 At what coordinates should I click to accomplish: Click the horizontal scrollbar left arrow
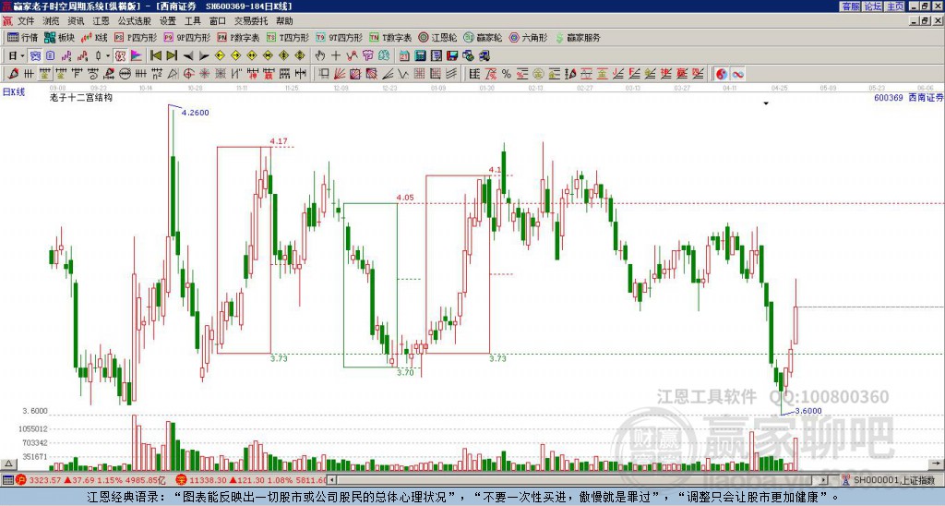point(331,480)
